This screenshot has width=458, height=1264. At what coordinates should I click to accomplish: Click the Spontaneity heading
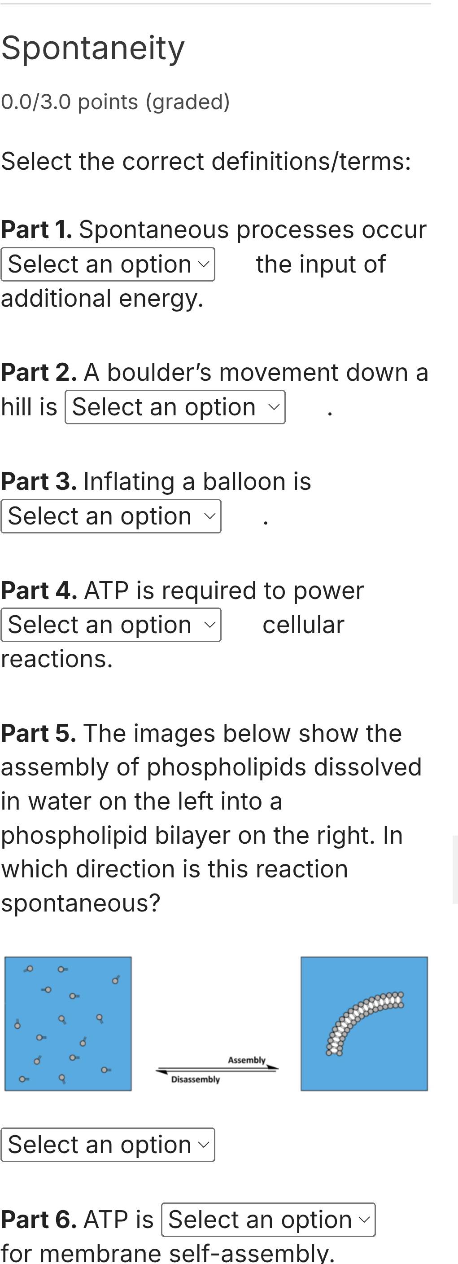[93, 48]
